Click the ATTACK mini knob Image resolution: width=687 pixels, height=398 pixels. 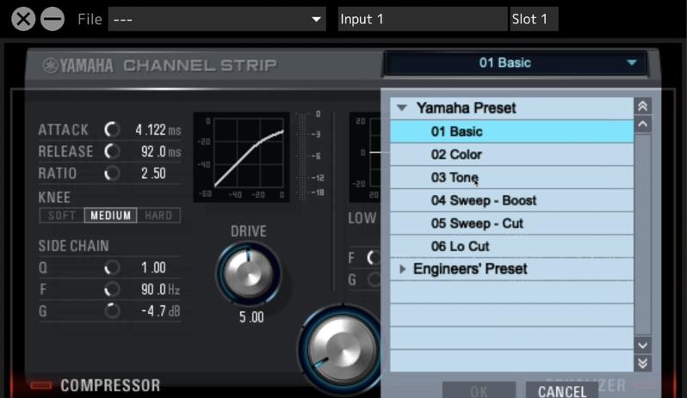[112, 130]
